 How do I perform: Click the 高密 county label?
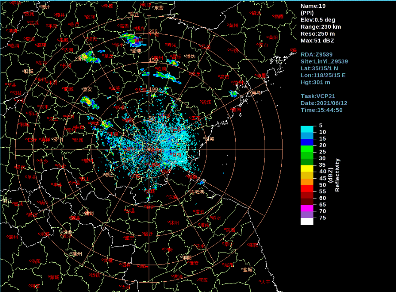click(x=224, y=77)
